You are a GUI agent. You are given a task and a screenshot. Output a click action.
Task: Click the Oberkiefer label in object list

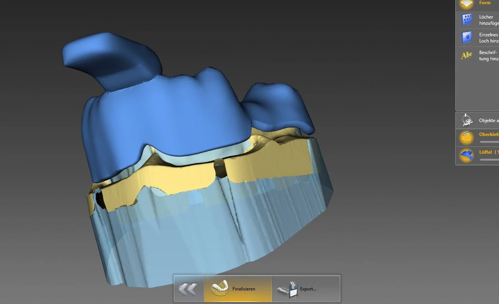click(x=489, y=134)
